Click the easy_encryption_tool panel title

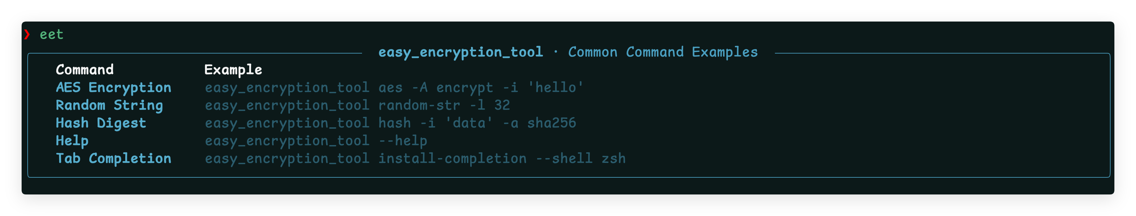(460, 52)
